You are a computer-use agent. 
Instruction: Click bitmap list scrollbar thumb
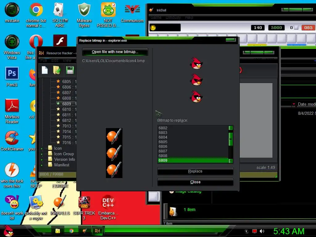[231, 139]
